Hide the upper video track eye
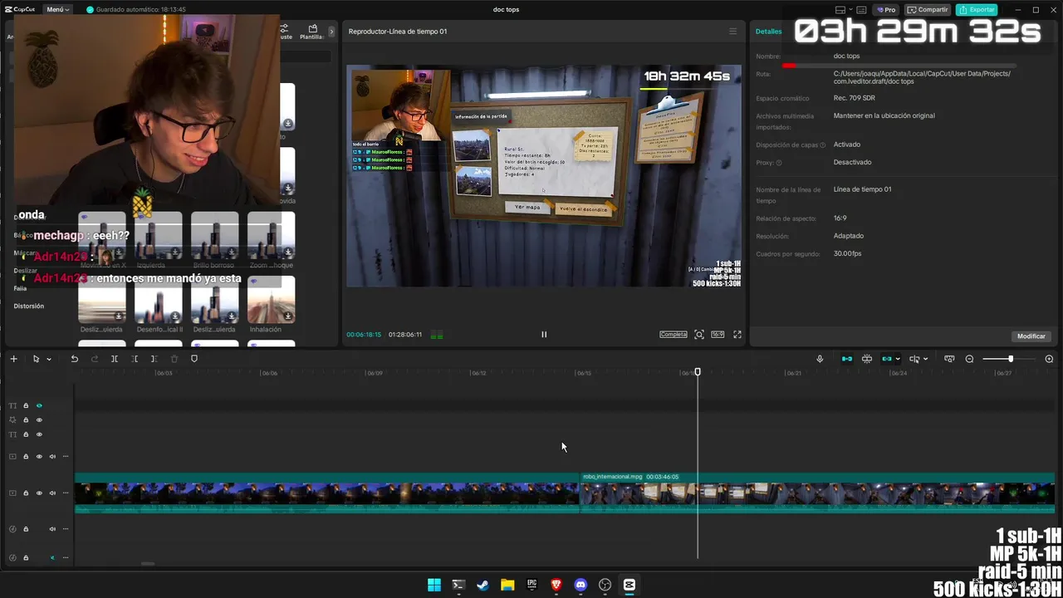1063x598 pixels. point(39,456)
